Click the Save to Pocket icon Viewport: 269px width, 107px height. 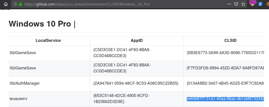coord(236,4)
